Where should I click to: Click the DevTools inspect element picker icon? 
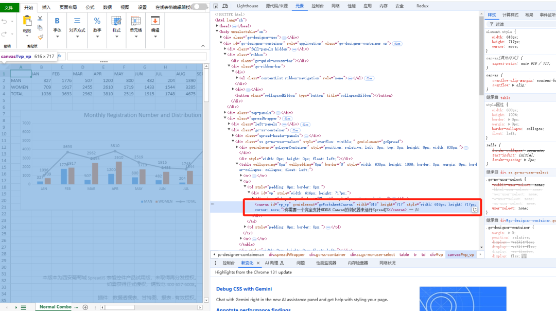tap(216, 6)
